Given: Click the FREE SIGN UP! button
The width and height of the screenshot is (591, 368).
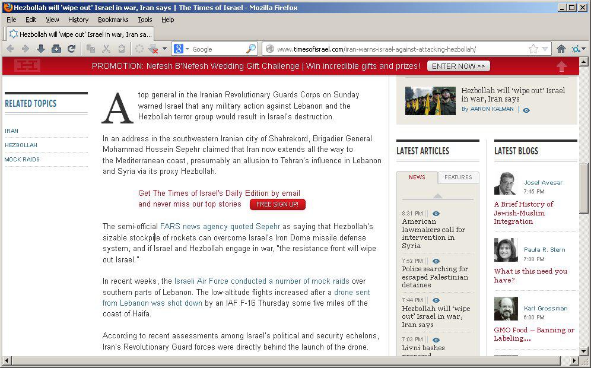Looking at the screenshot, I should (278, 204).
